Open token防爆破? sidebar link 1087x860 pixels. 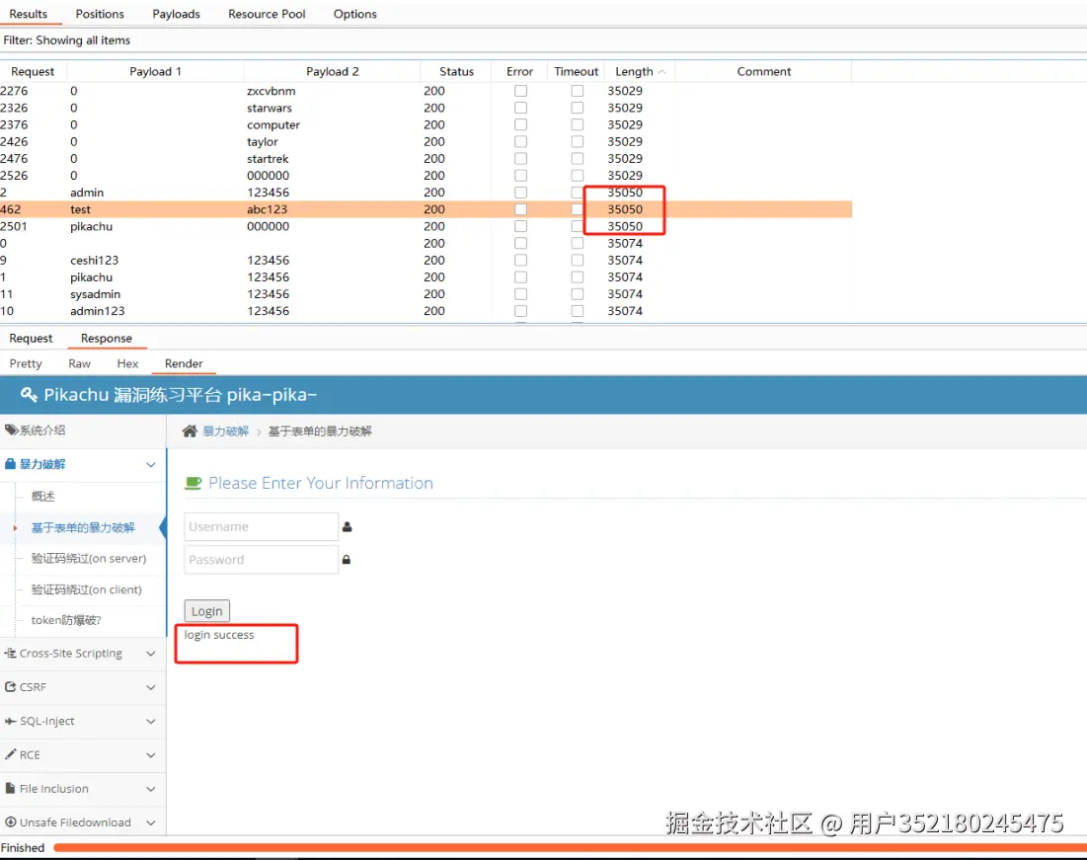[x=66, y=620]
